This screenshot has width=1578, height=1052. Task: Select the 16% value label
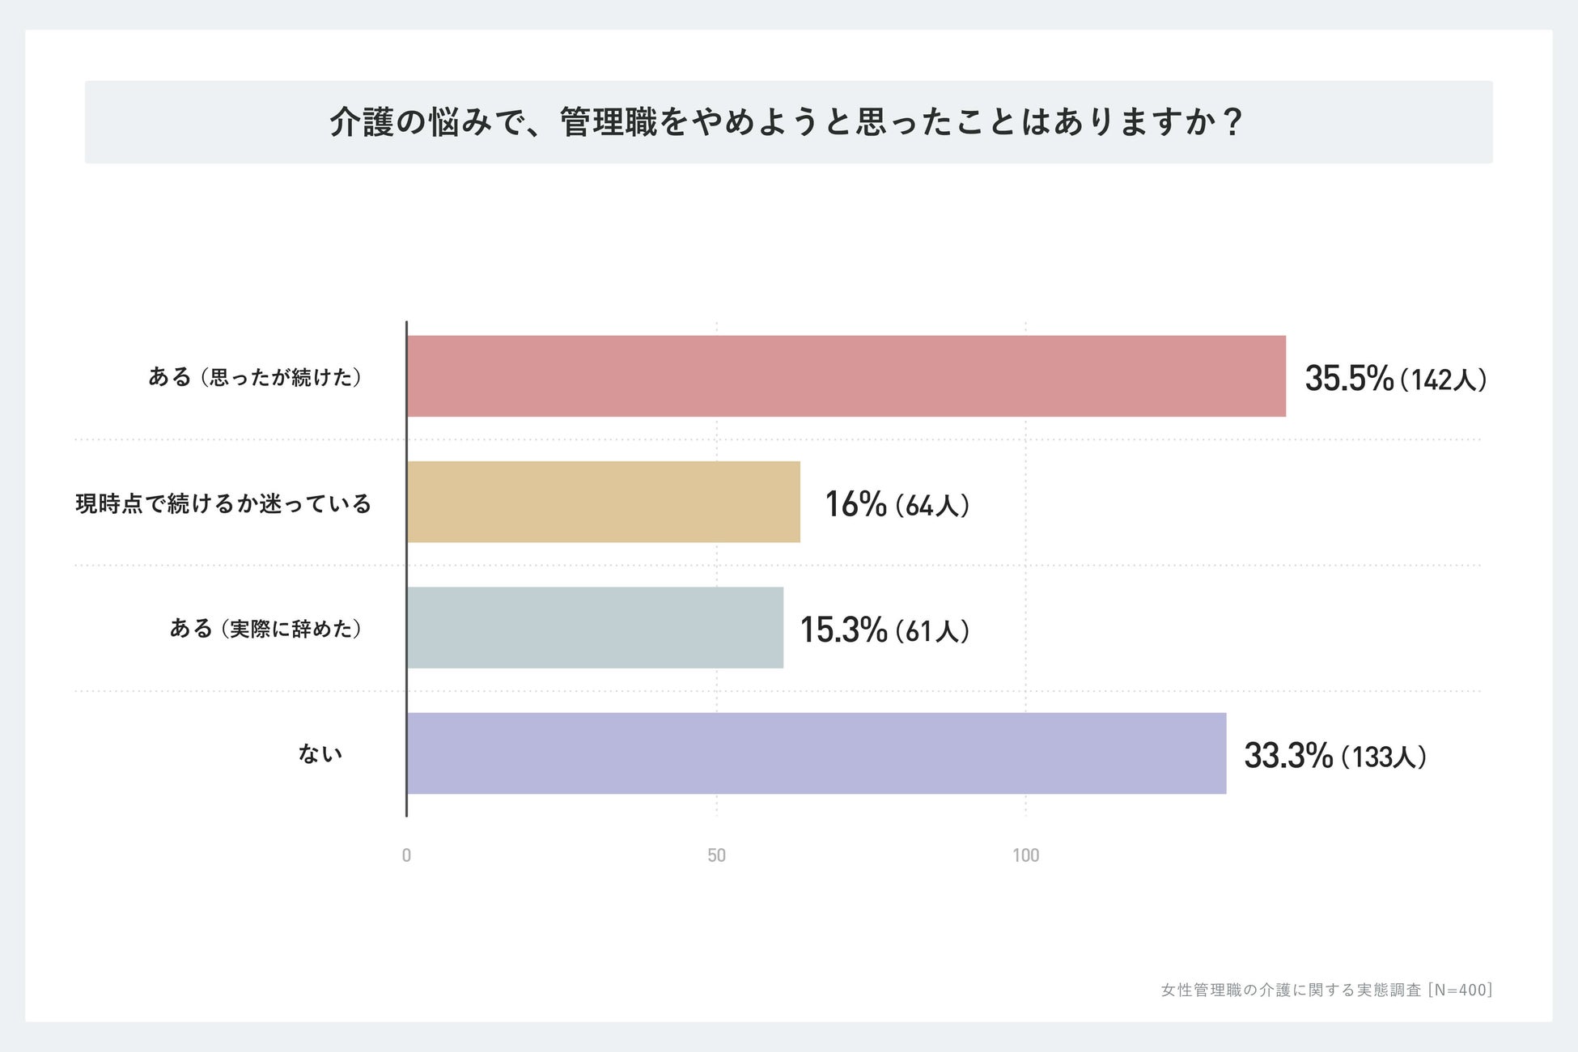click(x=855, y=504)
